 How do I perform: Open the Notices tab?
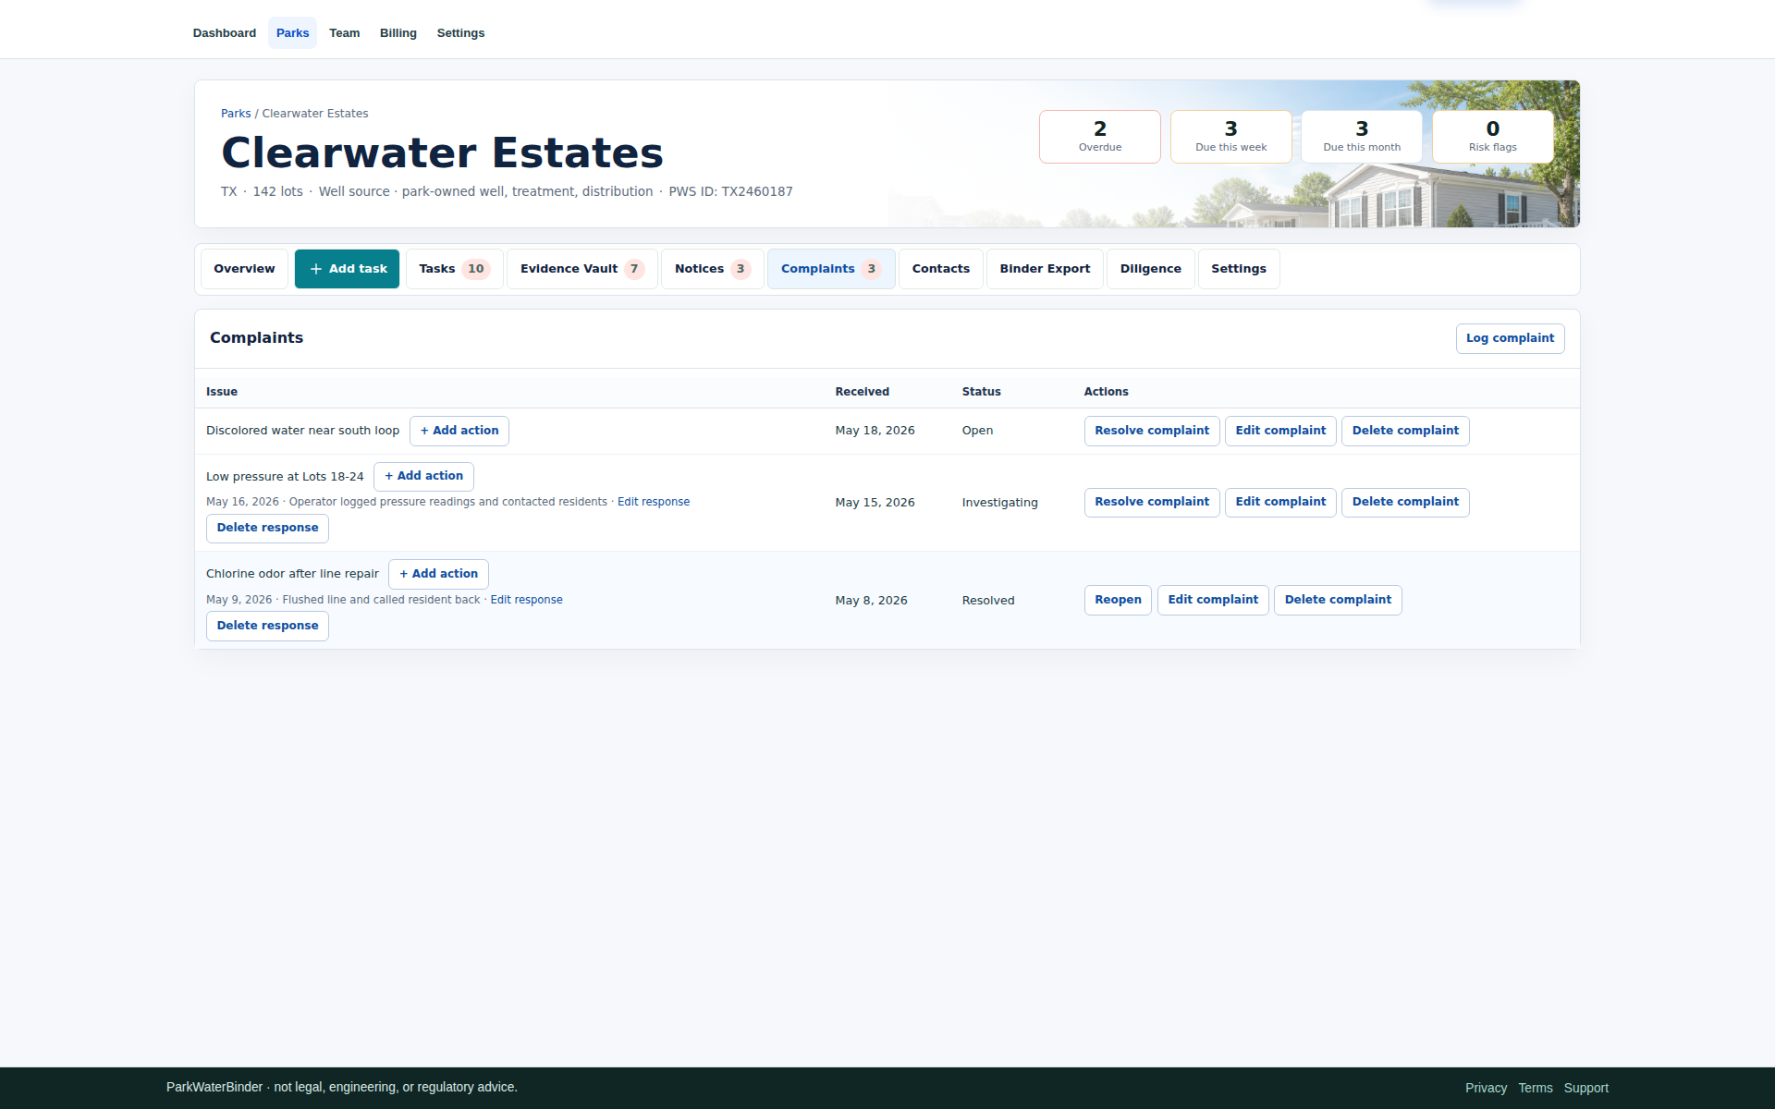712,269
